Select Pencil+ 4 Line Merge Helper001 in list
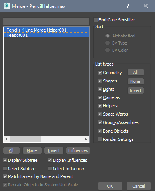 [46, 30]
